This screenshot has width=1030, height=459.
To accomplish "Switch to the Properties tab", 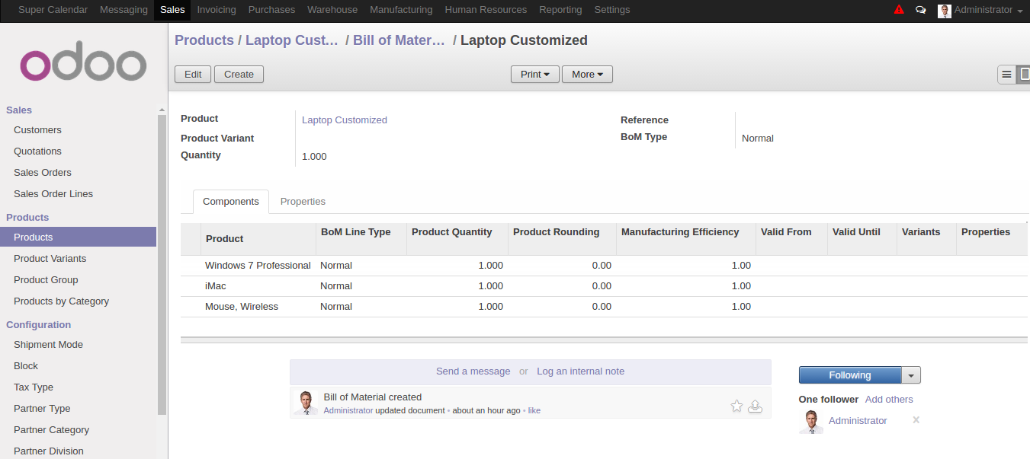I will tap(303, 202).
